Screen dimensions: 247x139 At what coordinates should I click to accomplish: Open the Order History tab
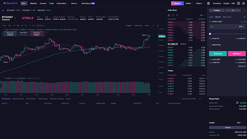coord(31,99)
